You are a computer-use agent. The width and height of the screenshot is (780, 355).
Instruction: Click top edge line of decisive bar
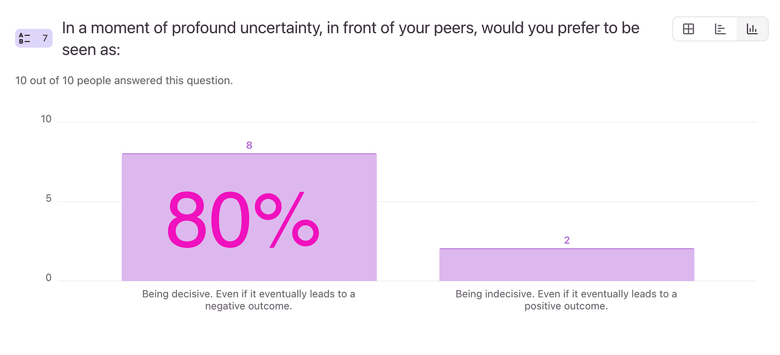pos(249,154)
